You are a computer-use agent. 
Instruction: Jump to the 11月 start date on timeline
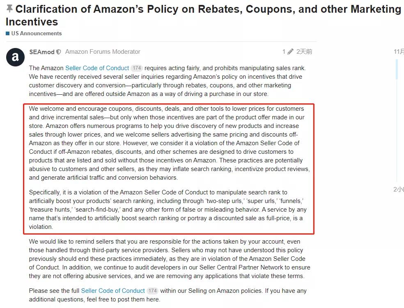point(399,52)
